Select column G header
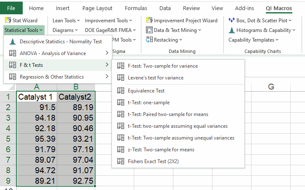Image resolution: width=305 pixels, height=190 pixels. click(x=271, y=87)
